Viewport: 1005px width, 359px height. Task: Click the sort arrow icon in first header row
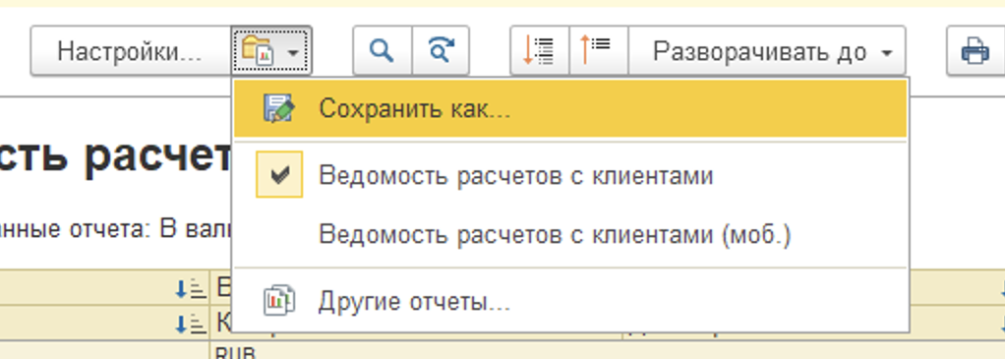pyautogui.click(x=191, y=289)
